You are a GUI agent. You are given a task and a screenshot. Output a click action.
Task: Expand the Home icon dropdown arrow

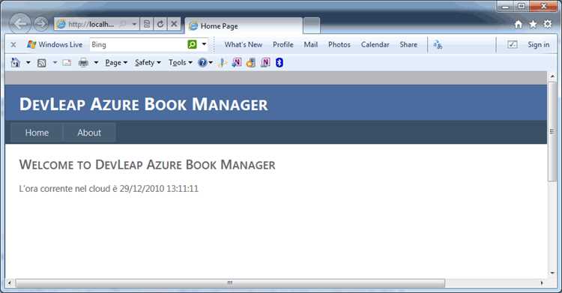28,63
